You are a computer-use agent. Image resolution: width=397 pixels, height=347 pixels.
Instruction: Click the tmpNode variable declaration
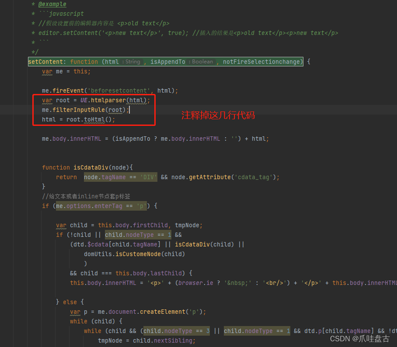coord(187,225)
